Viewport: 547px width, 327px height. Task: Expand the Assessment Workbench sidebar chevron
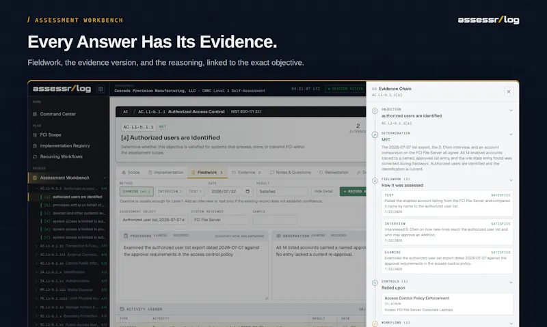click(105, 178)
